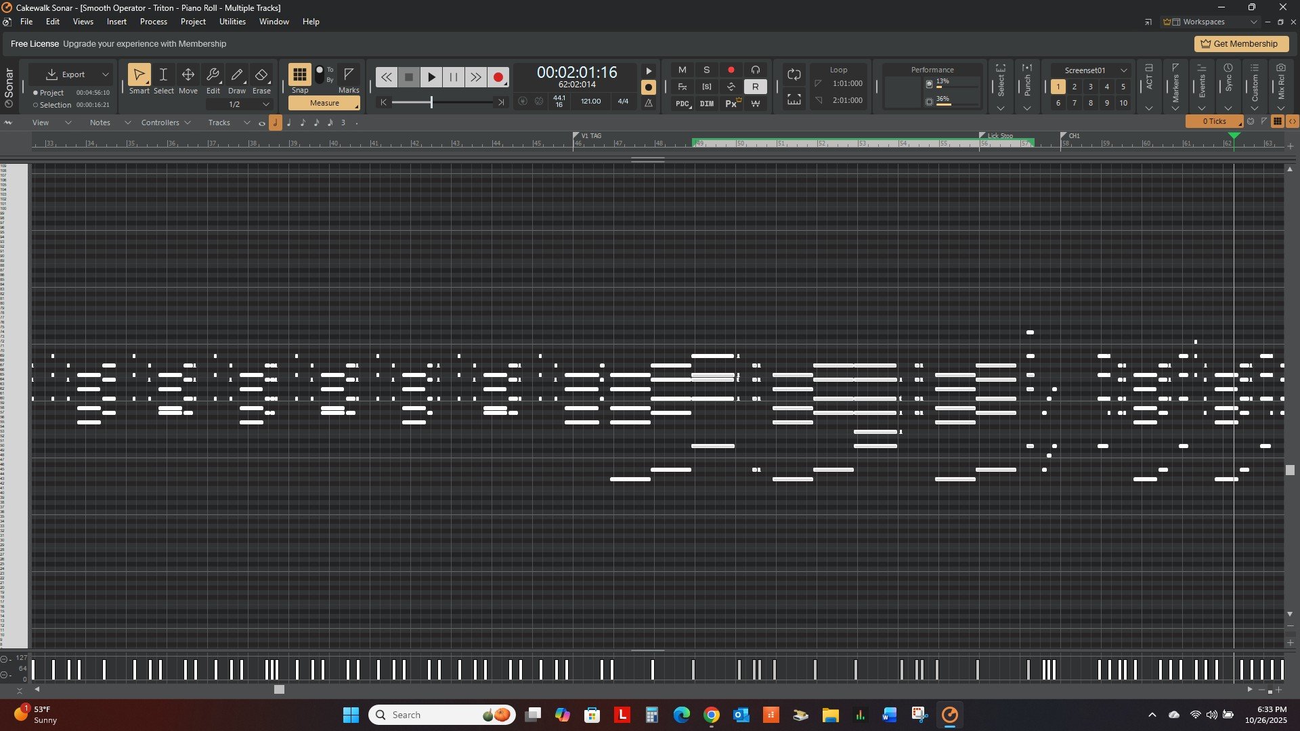Click the Get Membership button
Image resolution: width=1300 pixels, height=731 pixels.
(1240, 44)
